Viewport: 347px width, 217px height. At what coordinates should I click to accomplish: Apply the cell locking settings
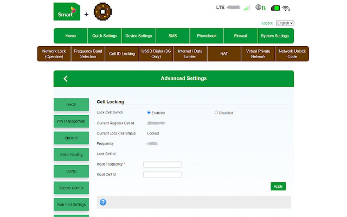click(278, 186)
